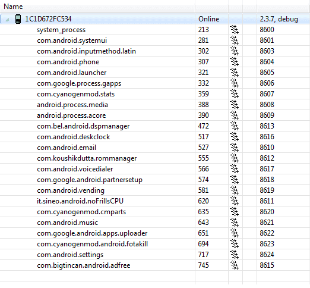The height and width of the screenshot is (288, 310).
Task: Click port number 8624
Action: (x=267, y=255)
